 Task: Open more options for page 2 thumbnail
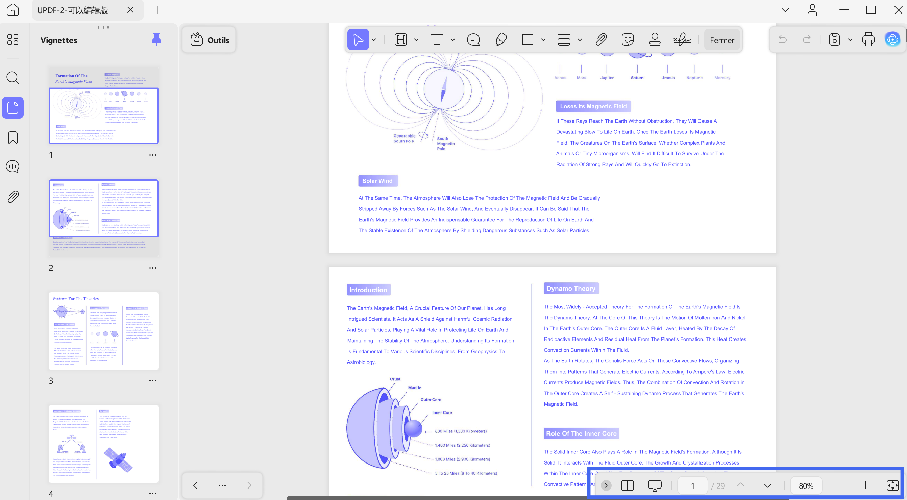(x=152, y=268)
